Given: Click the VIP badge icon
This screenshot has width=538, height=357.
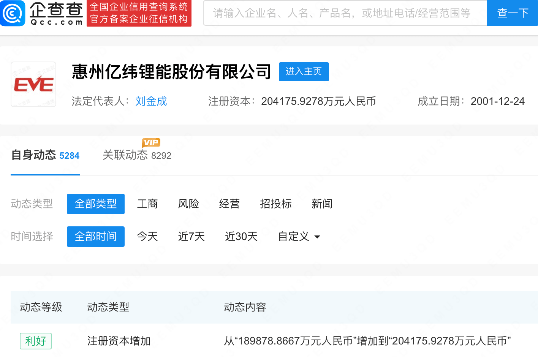Looking at the screenshot, I should click(x=151, y=142).
